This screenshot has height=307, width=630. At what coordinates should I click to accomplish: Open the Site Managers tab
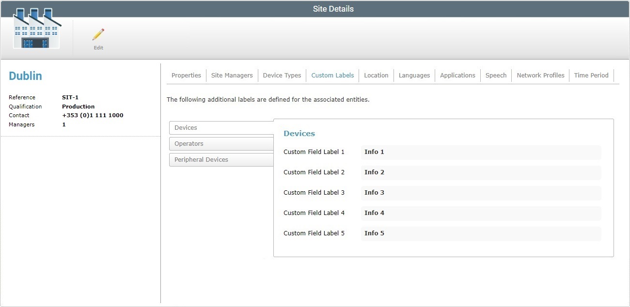[x=232, y=75]
